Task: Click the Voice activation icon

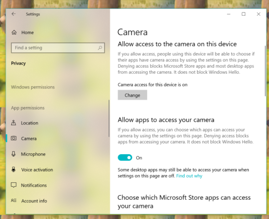Action: pyautogui.click(x=14, y=170)
